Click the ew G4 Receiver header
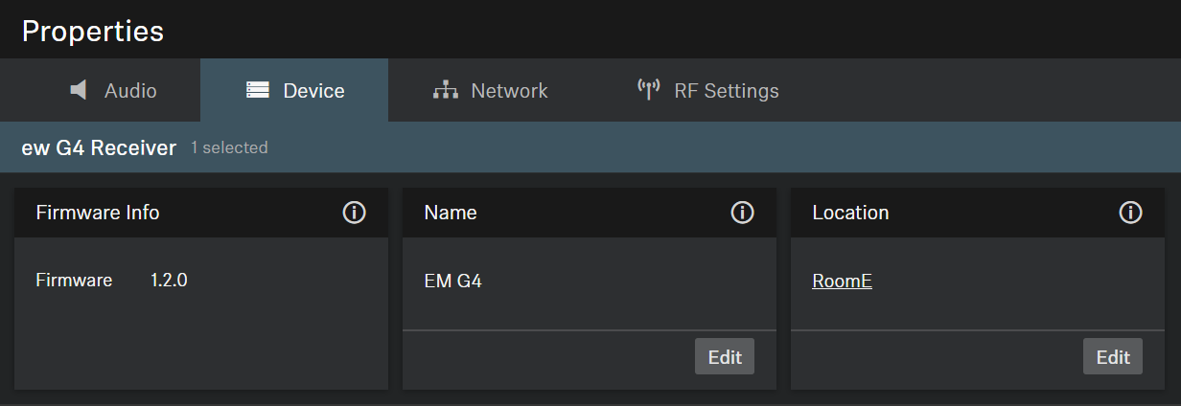1181x406 pixels. click(99, 147)
